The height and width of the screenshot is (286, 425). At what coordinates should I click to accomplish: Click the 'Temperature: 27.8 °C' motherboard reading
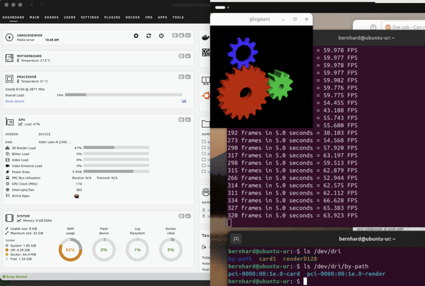point(36,61)
